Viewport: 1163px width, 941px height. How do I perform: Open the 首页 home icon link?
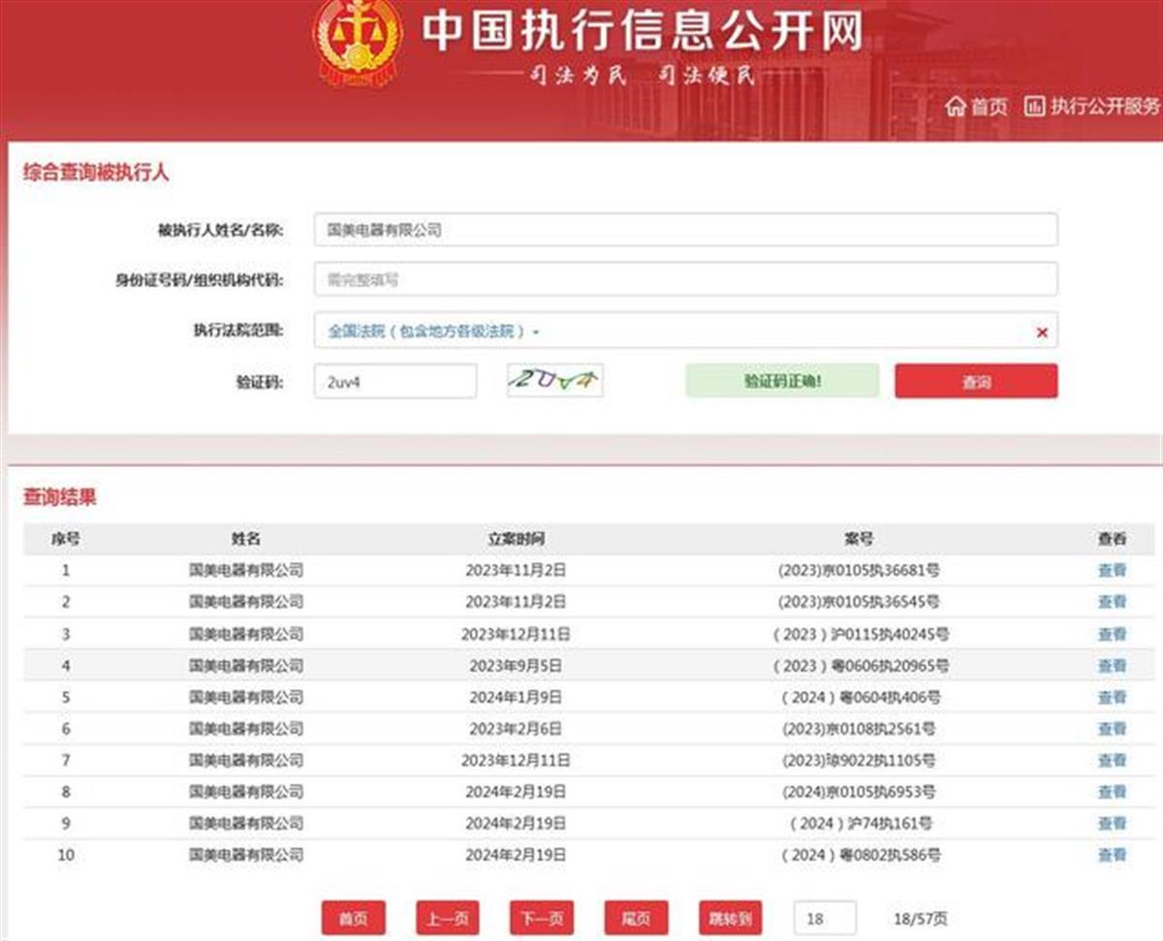(977, 107)
